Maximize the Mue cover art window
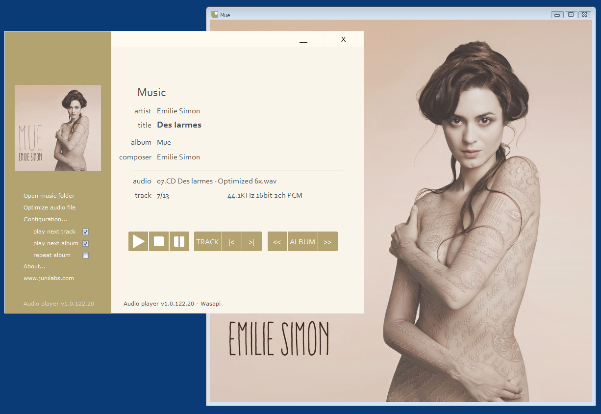601x414 pixels. 571,15
